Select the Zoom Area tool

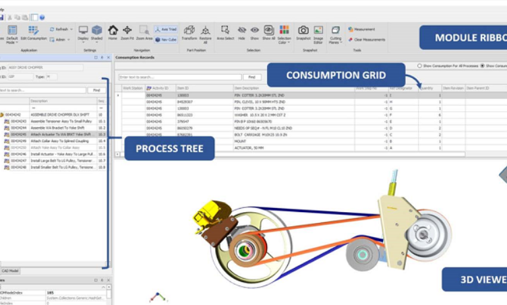(144, 33)
